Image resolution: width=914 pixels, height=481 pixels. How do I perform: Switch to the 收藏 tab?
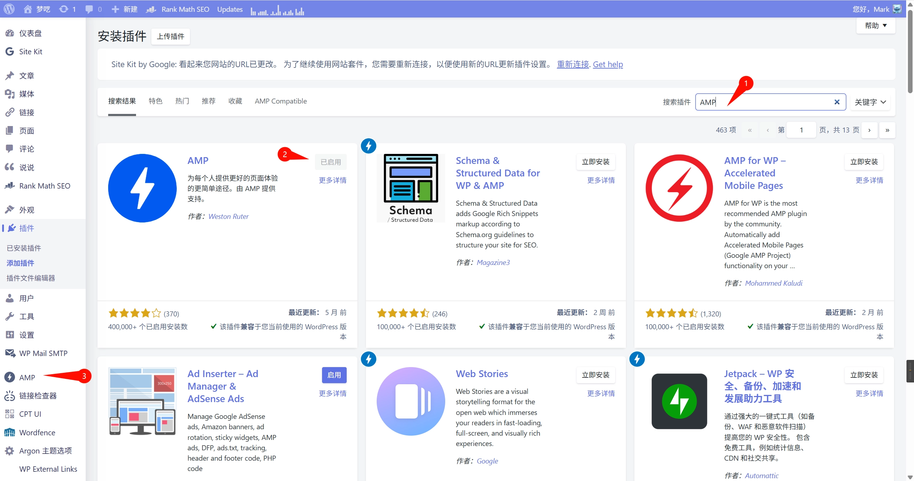pos(235,101)
